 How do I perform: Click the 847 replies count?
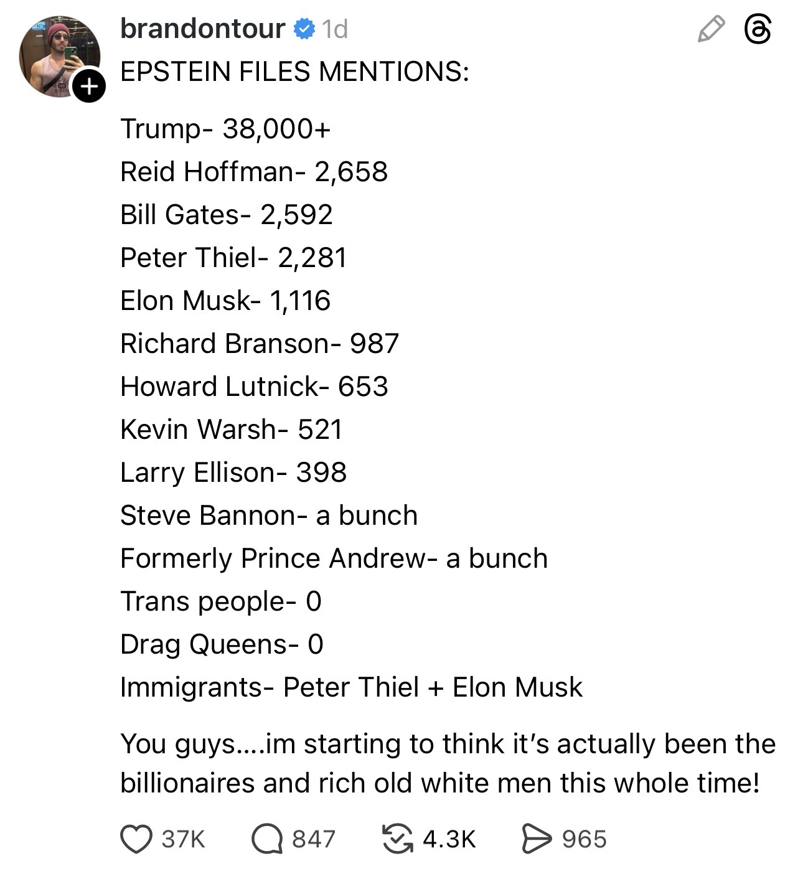[314, 839]
